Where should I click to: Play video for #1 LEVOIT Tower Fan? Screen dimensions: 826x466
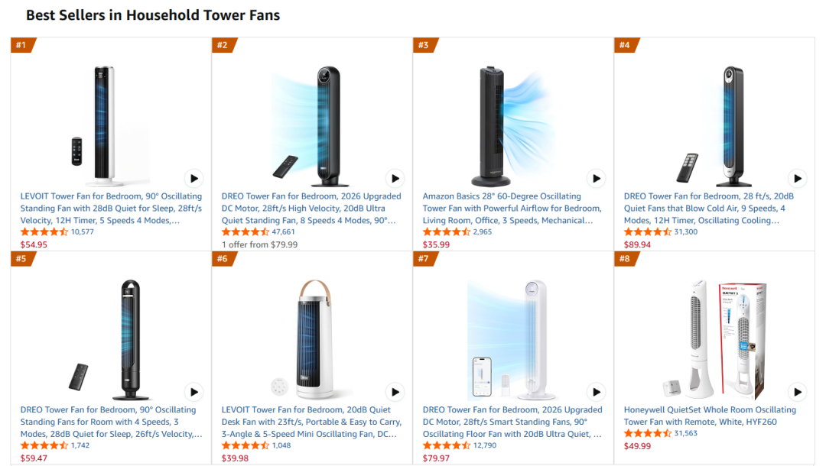point(193,178)
